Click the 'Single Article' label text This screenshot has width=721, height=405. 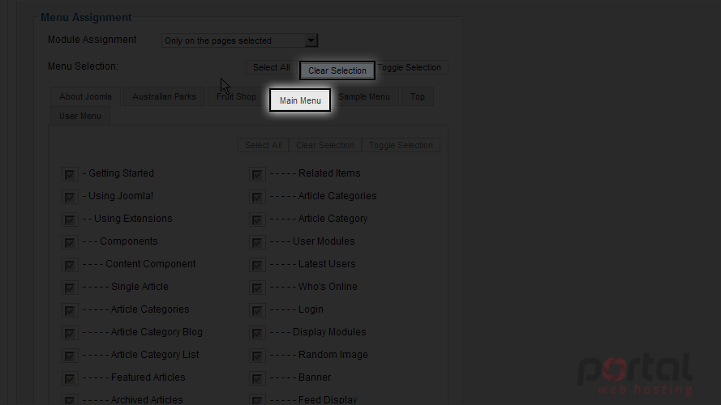(x=139, y=287)
